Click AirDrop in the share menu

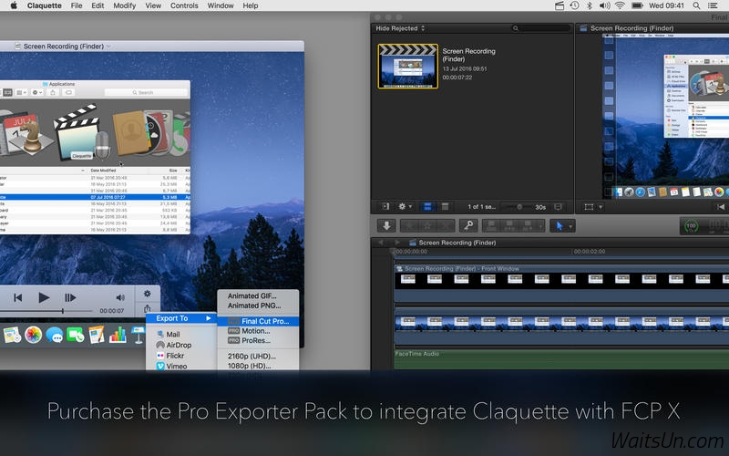[x=179, y=346]
